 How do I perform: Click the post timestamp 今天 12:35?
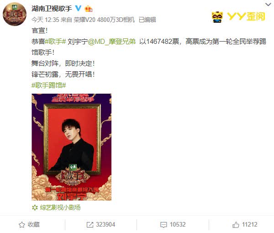pyautogui.click(x=45, y=20)
